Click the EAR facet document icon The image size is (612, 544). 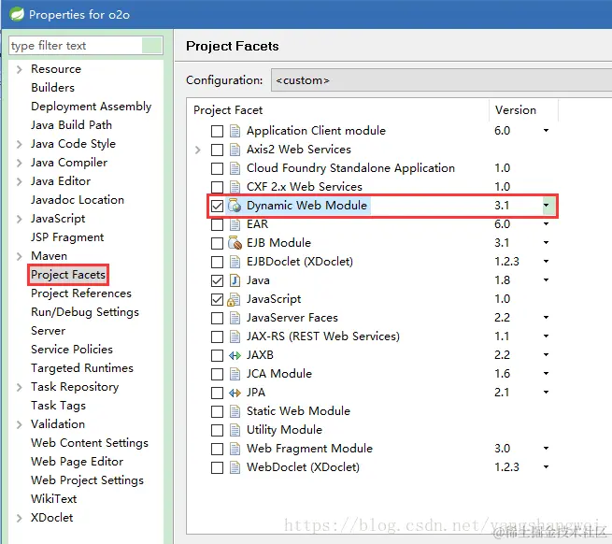235,224
